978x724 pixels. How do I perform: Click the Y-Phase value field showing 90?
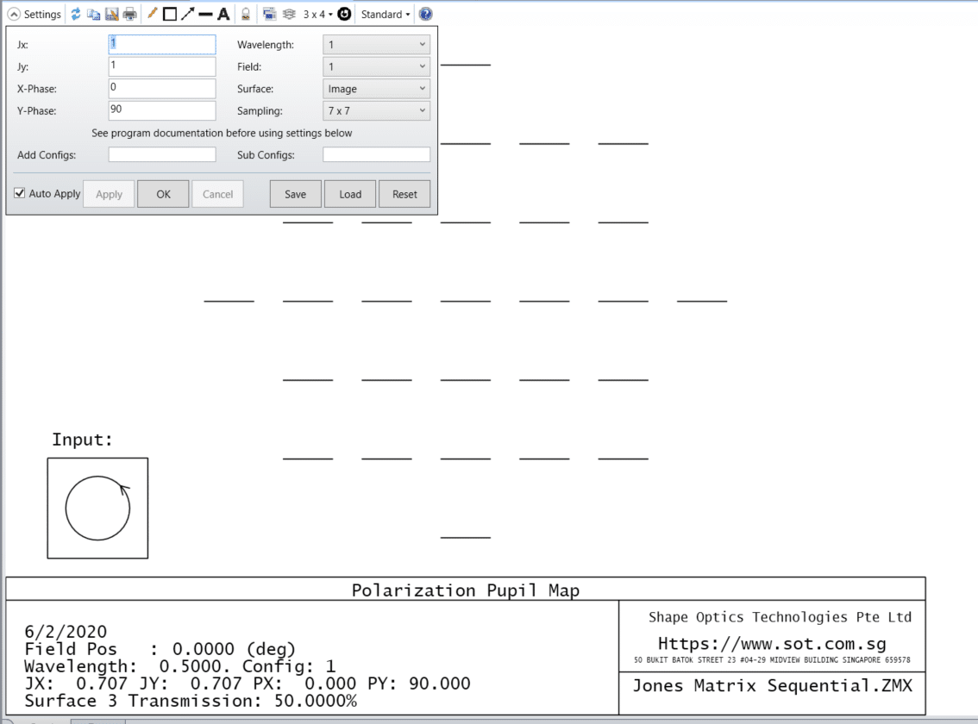(161, 110)
